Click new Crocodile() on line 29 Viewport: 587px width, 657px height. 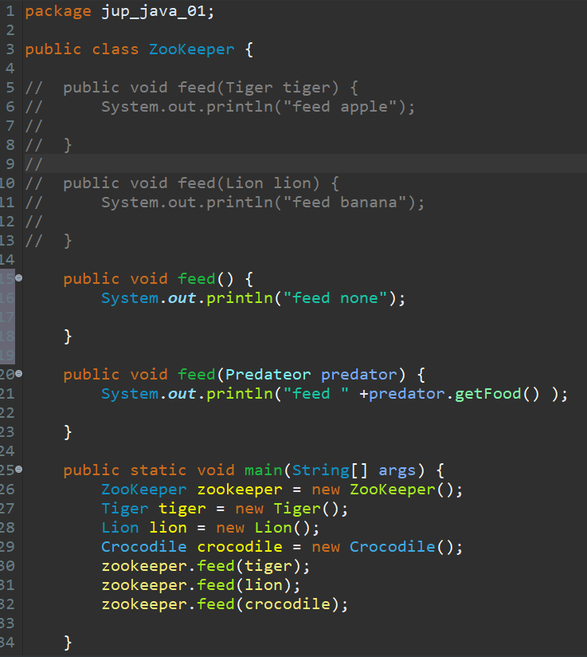tap(387, 547)
